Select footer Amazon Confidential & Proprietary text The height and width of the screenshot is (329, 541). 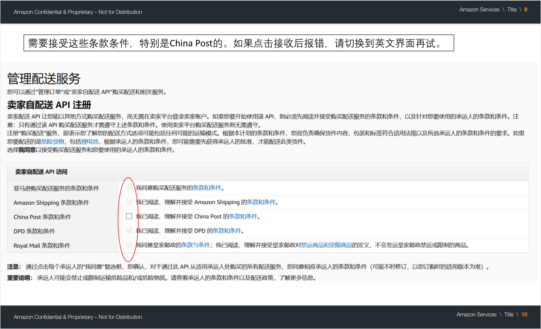click(x=78, y=317)
